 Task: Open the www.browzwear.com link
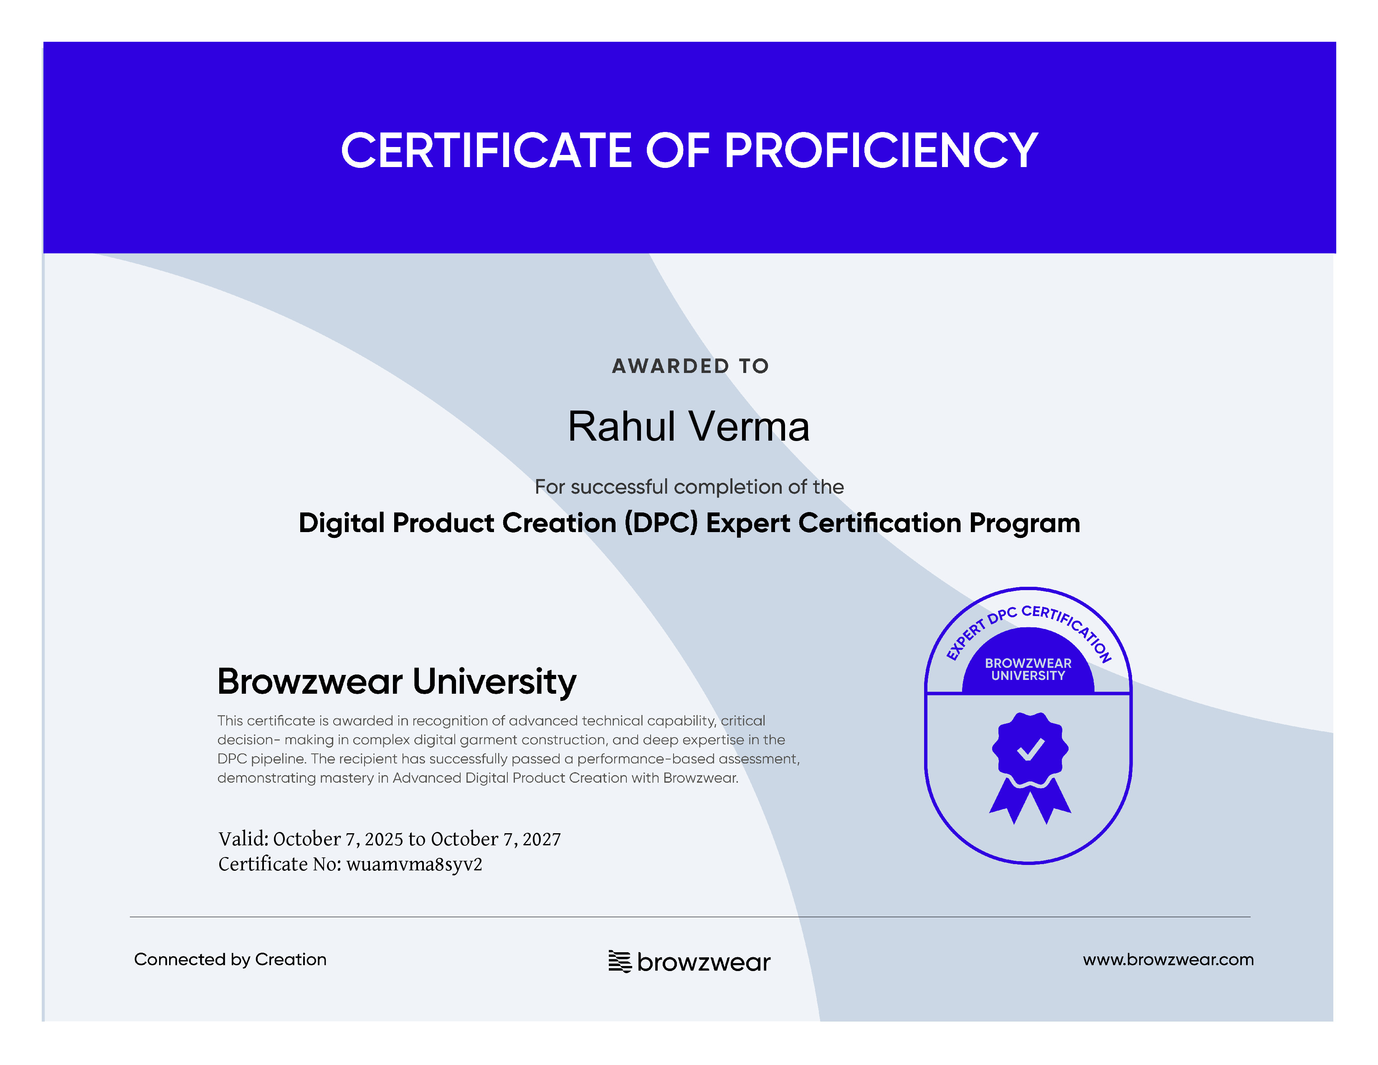coord(1168,960)
